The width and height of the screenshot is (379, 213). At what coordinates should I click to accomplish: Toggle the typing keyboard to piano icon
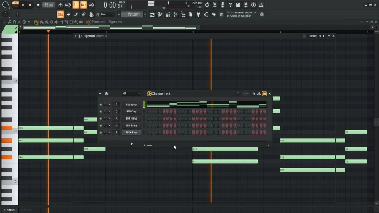(x=60, y=14)
